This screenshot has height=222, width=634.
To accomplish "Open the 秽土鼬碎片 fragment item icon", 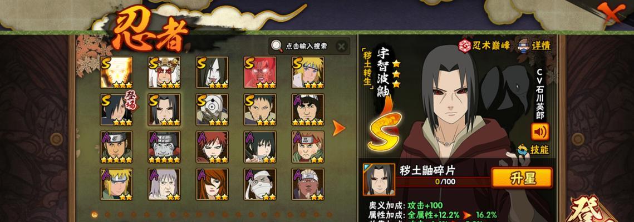I will click(379, 180).
